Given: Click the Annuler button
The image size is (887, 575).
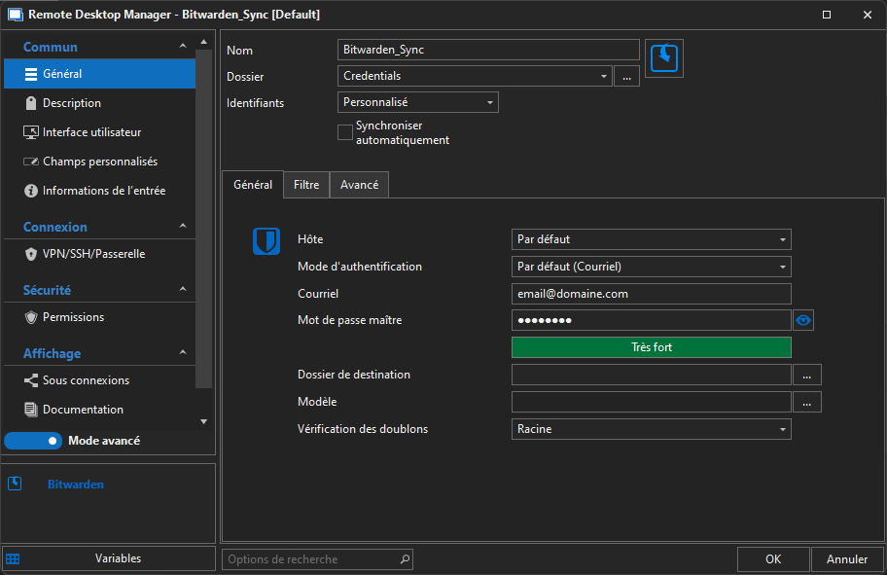Looking at the screenshot, I should (x=846, y=559).
